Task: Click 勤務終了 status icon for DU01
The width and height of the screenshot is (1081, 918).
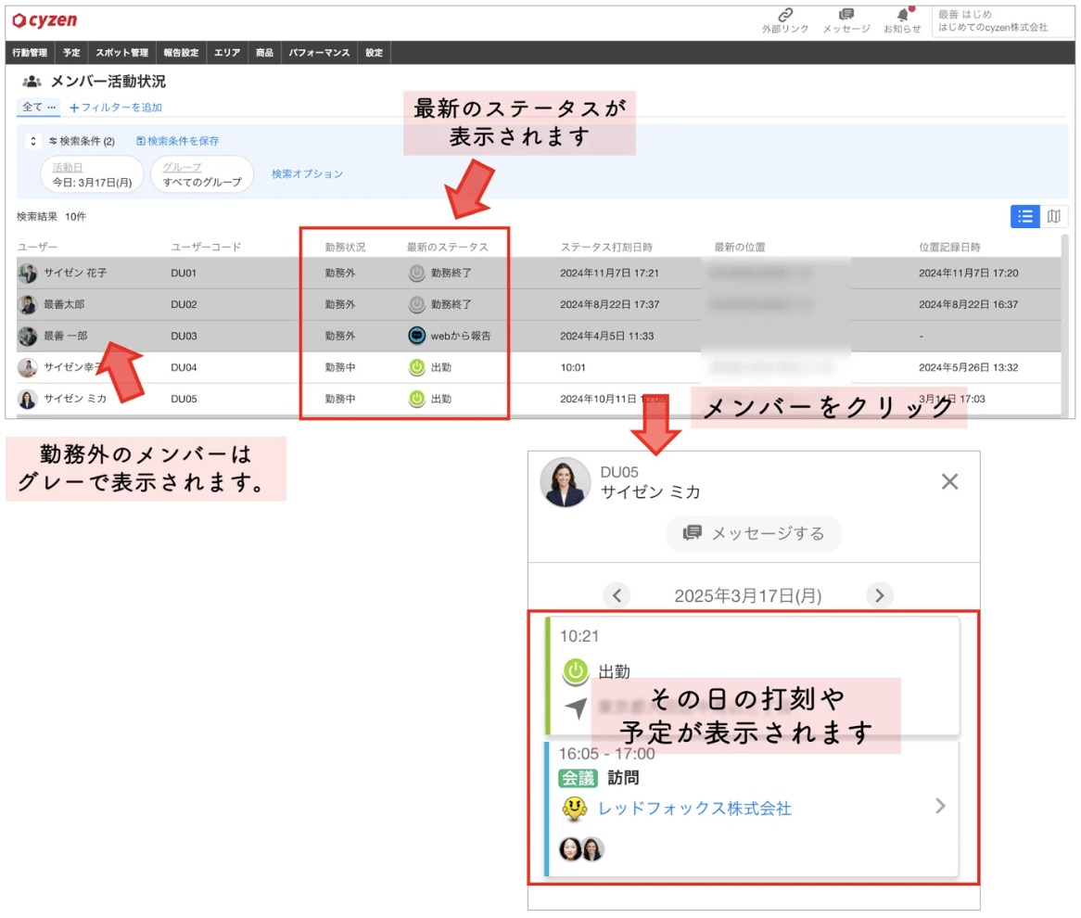Action: [416, 274]
